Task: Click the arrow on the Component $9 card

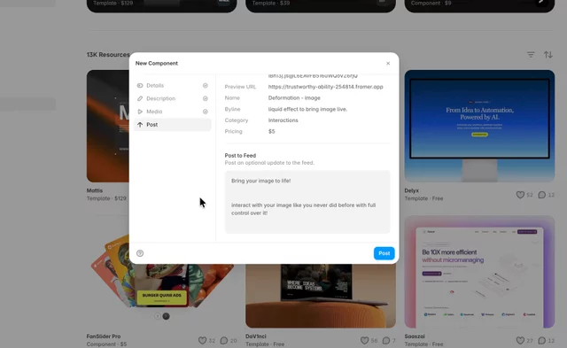Action: click(541, 2)
